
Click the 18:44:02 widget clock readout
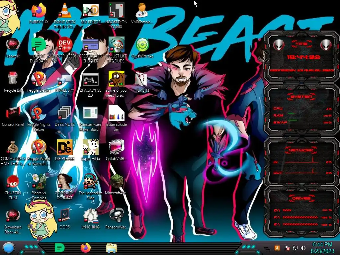tap(303, 57)
